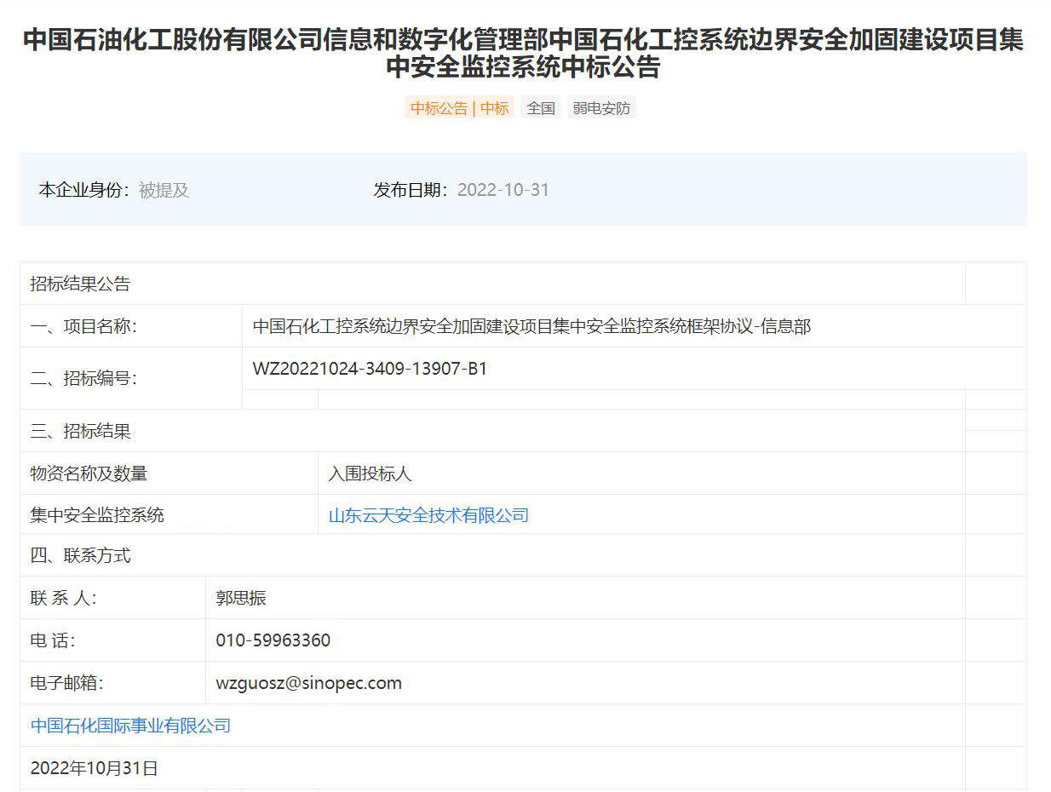The image size is (1051, 792).
Task: Click the 全国 region tag
Action: (541, 108)
